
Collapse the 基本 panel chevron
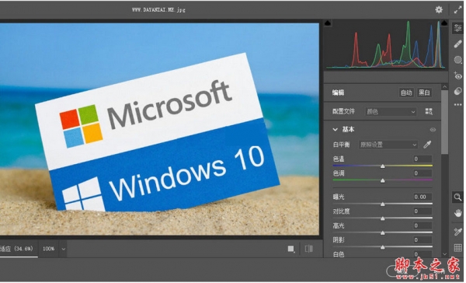[x=336, y=129]
